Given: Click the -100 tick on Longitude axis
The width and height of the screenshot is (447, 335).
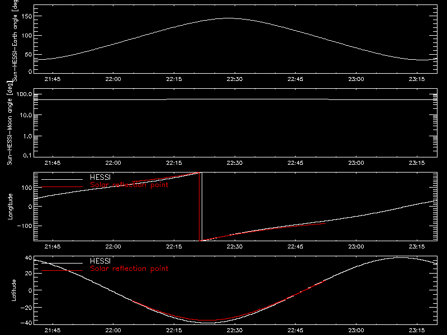Looking at the screenshot, I should pyautogui.click(x=25, y=226).
